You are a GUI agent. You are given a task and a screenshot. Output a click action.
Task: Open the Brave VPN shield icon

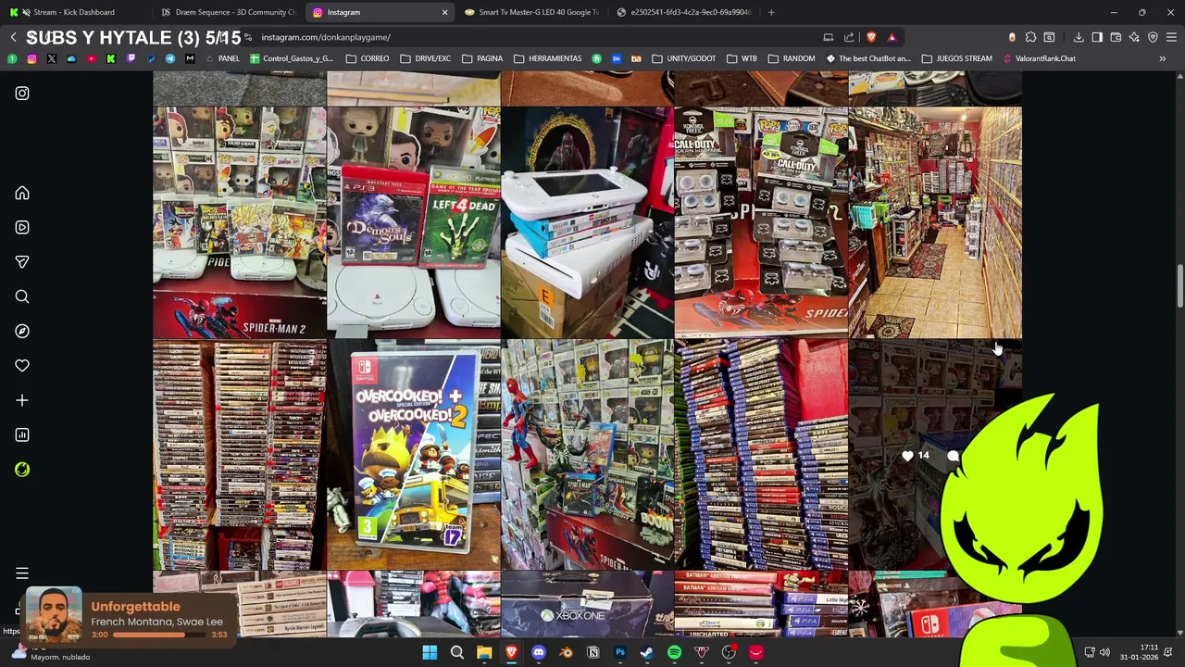click(x=1153, y=37)
